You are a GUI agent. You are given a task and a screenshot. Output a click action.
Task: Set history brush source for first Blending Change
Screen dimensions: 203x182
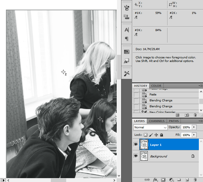click(x=136, y=100)
